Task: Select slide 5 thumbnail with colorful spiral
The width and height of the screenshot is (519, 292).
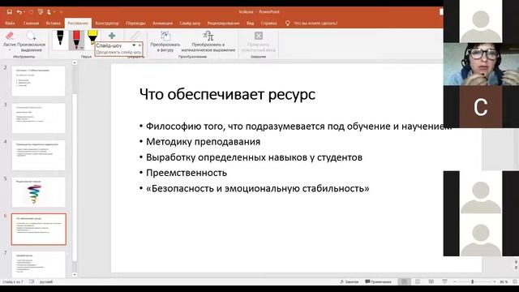Action: pyautogui.click(x=38, y=192)
